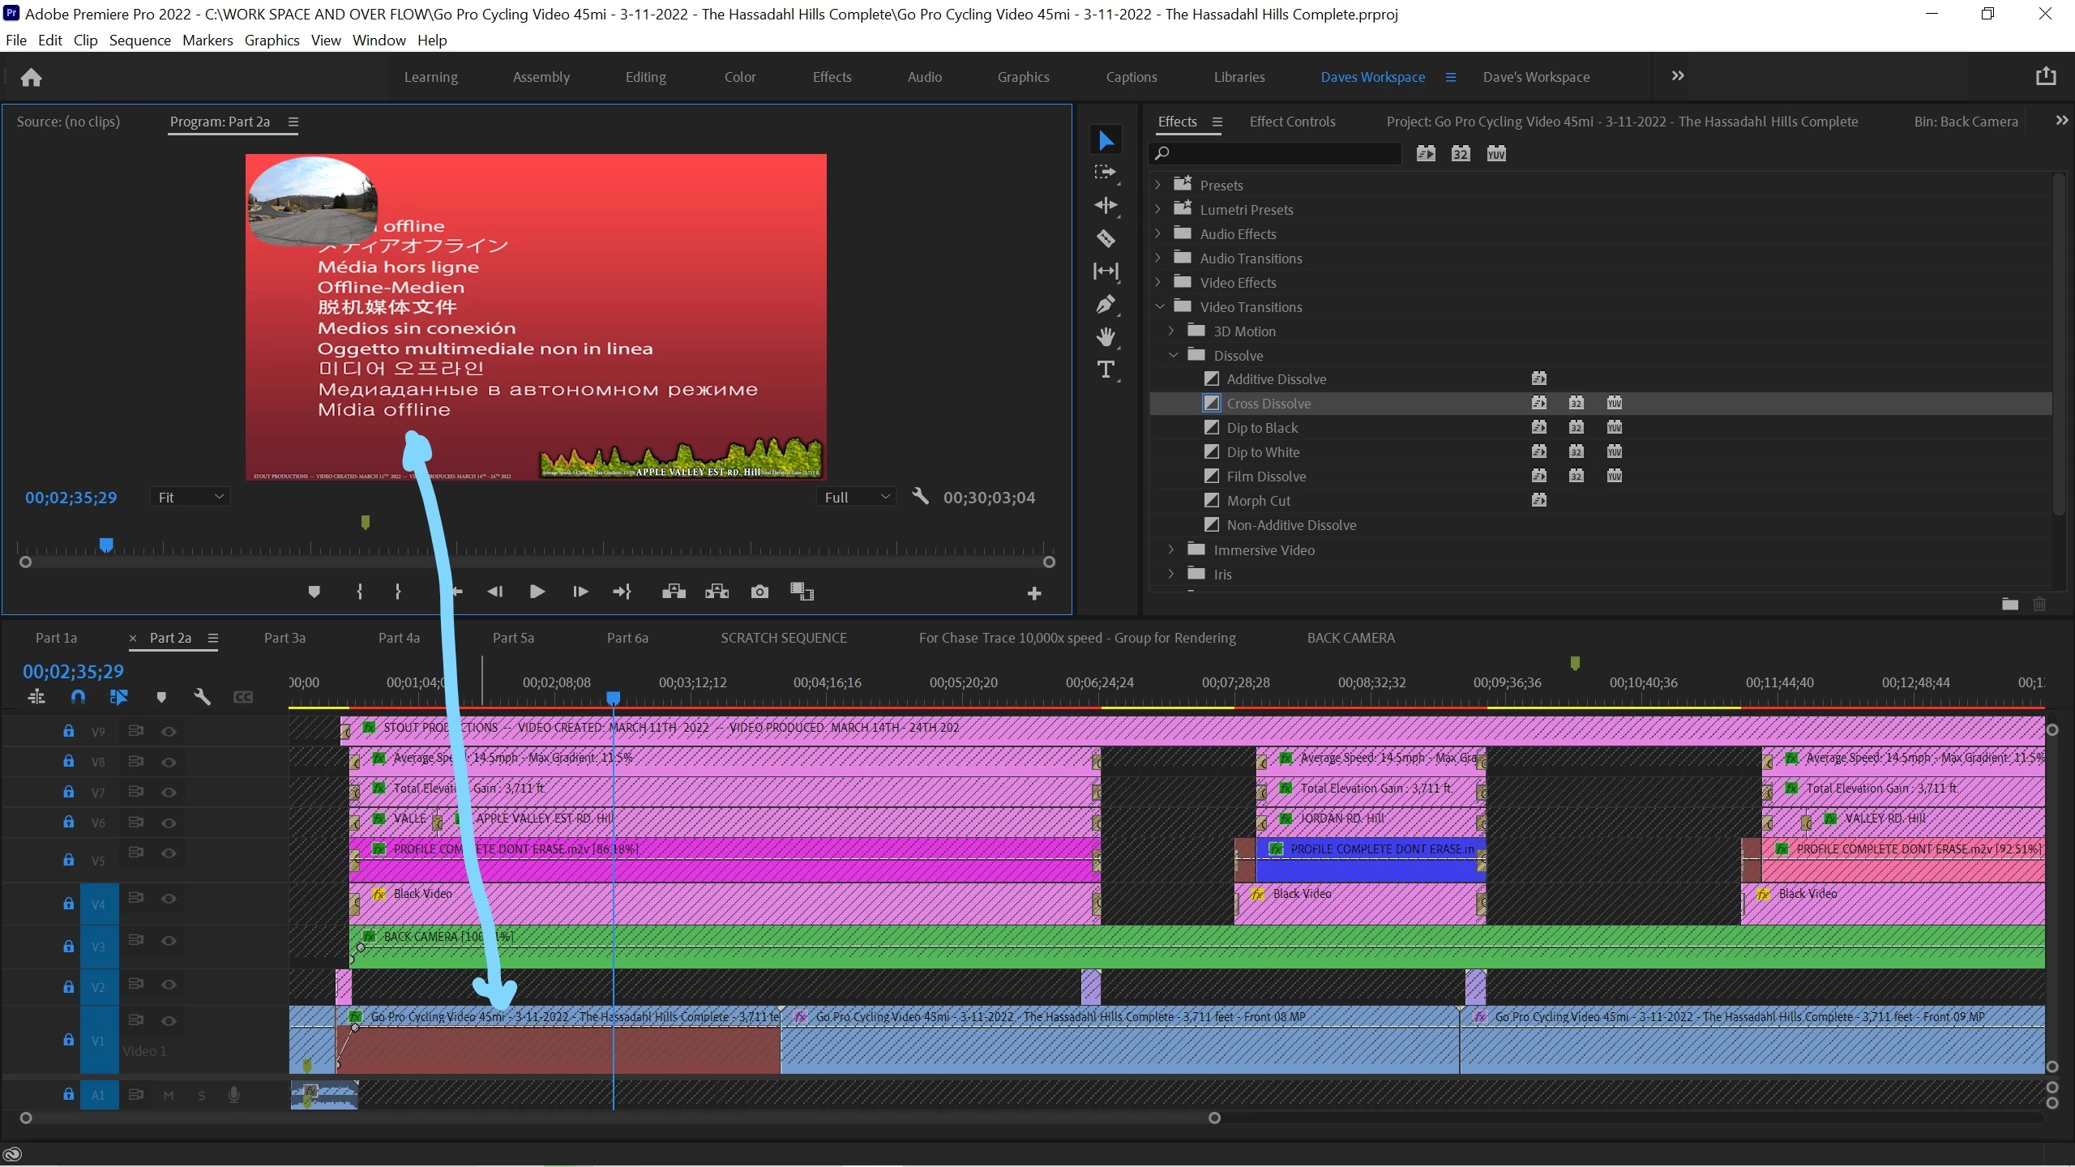Expand the Video Effects folder
The height and width of the screenshot is (1167, 2075).
pos(1158,282)
